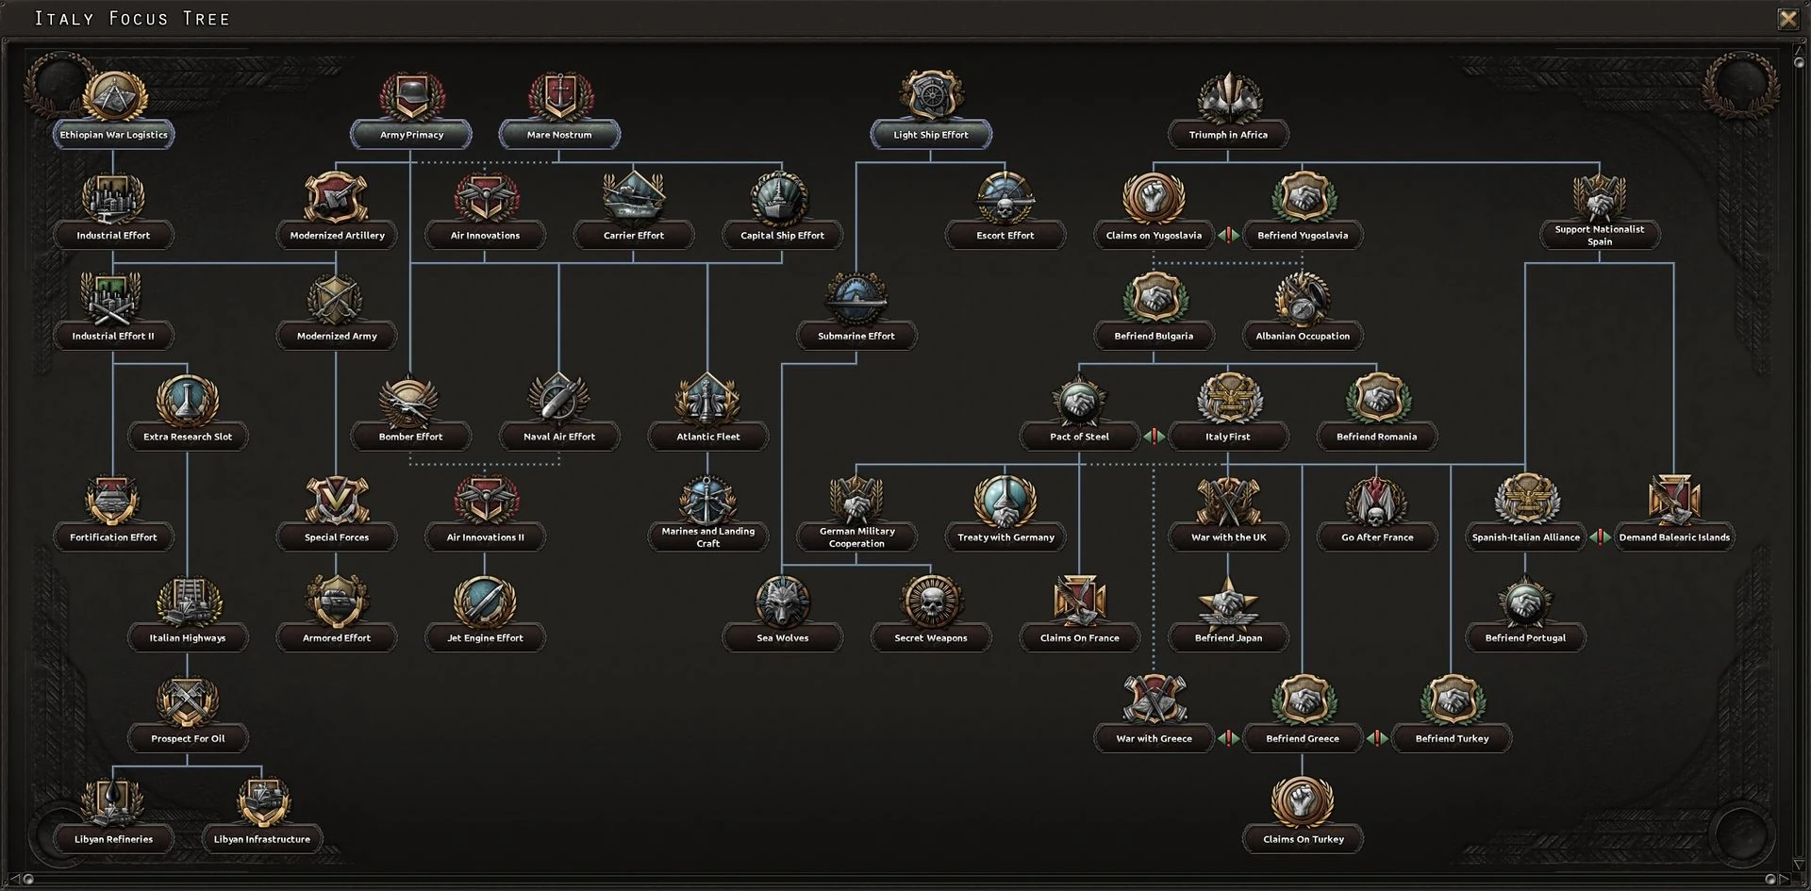
Task: Select the Jet Engine Effort icon
Action: point(485,602)
